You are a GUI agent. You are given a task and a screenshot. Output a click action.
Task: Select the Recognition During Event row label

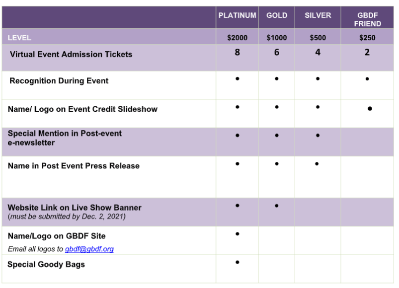[x=59, y=81]
